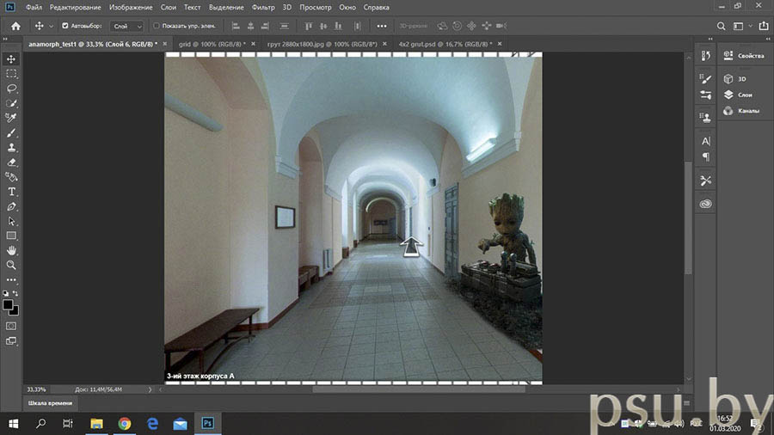
Task: Open the Редактирование menu
Action: coord(76,8)
